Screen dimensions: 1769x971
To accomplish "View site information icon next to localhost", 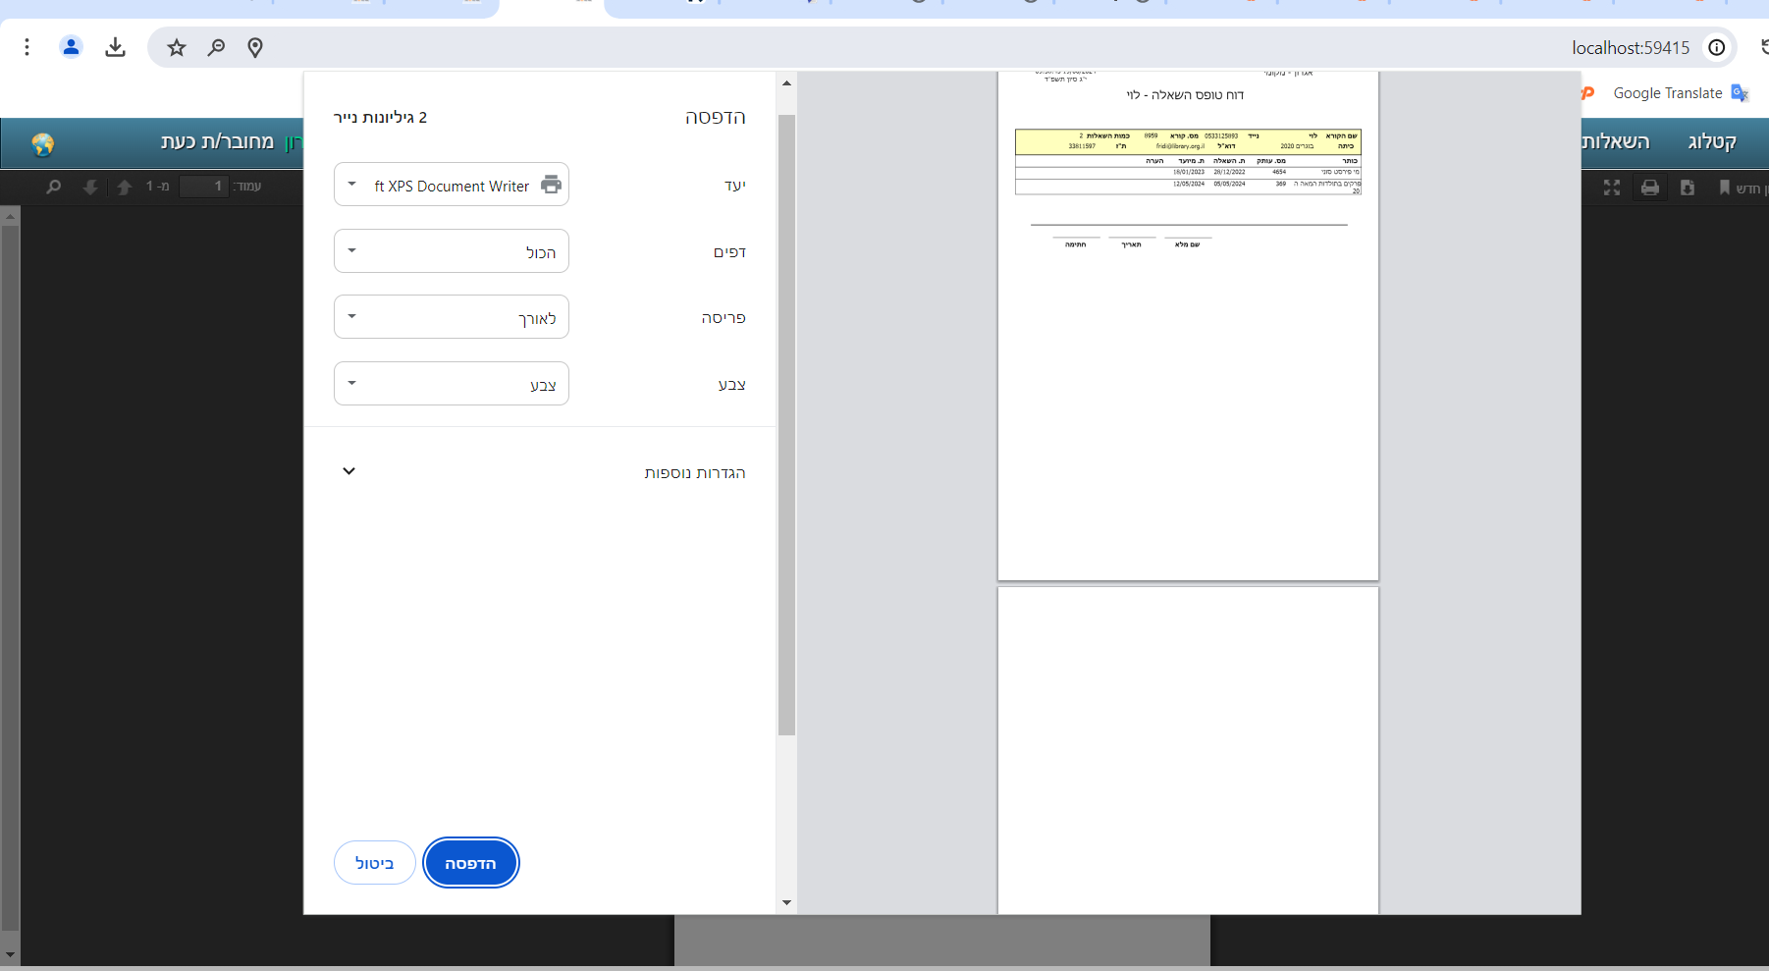I will tap(1717, 47).
